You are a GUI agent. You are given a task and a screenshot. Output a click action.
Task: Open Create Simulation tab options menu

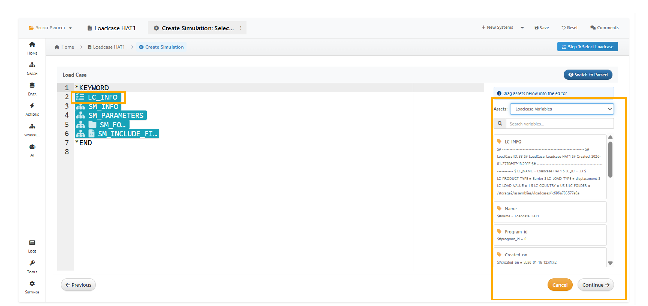tap(241, 28)
